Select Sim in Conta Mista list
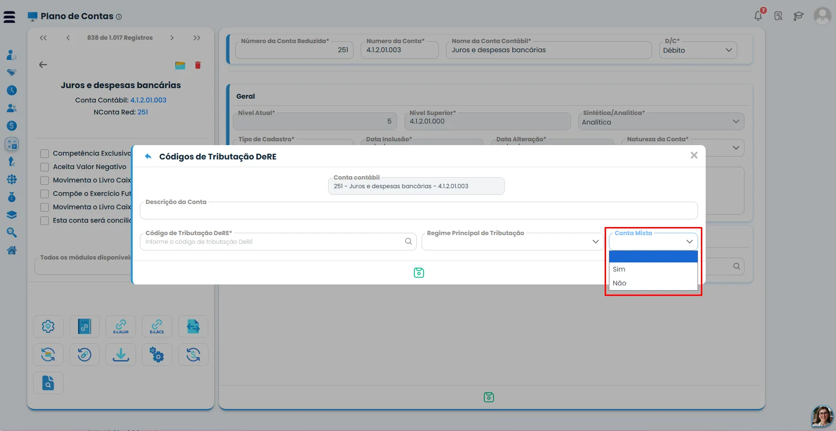Image resolution: width=836 pixels, height=431 pixels. click(653, 269)
